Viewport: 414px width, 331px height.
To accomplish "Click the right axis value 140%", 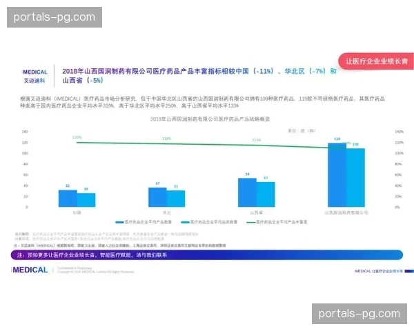I will click(400, 132).
